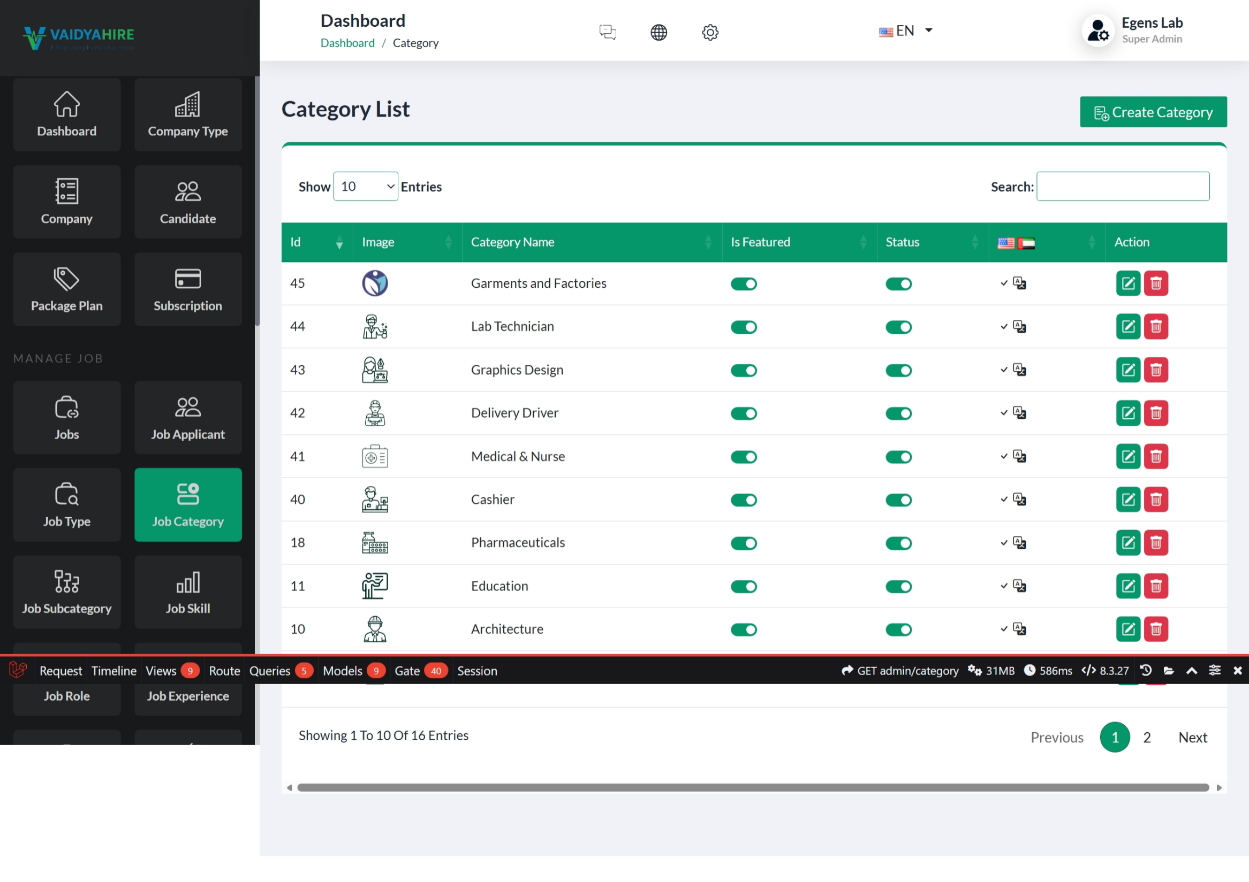Go to pagination page 2
The height and width of the screenshot is (882, 1249).
(1146, 737)
